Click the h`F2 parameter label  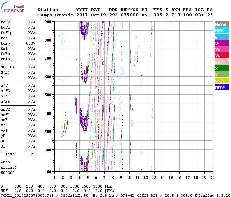click(5, 91)
